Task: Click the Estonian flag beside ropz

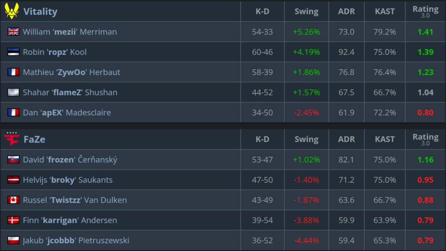Action: [13, 52]
